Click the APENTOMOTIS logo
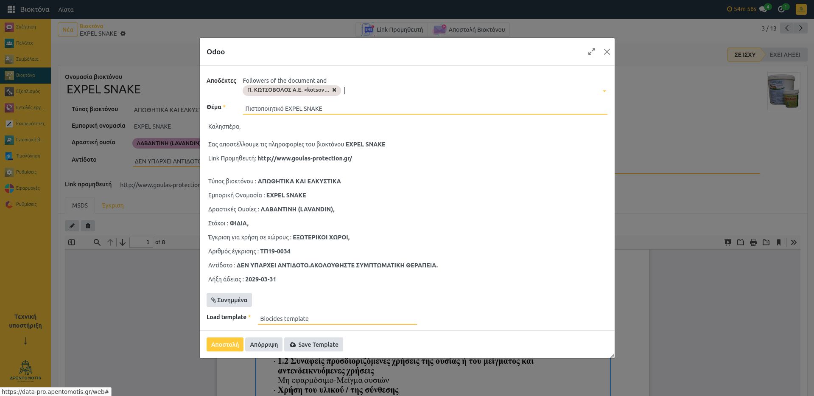This screenshot has height=396, width=814. (x=25, y=371)
